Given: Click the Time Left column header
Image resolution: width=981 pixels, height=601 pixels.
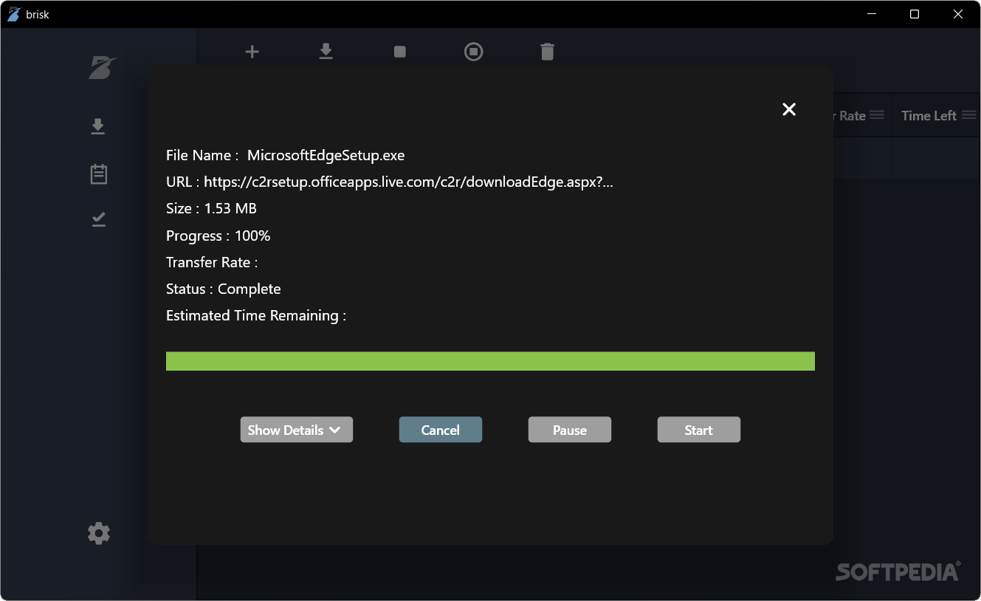Looking at the screenshot, I should coord(929,116).
